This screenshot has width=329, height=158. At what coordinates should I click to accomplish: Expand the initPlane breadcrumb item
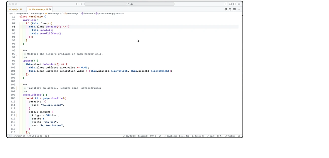(88, 13)
